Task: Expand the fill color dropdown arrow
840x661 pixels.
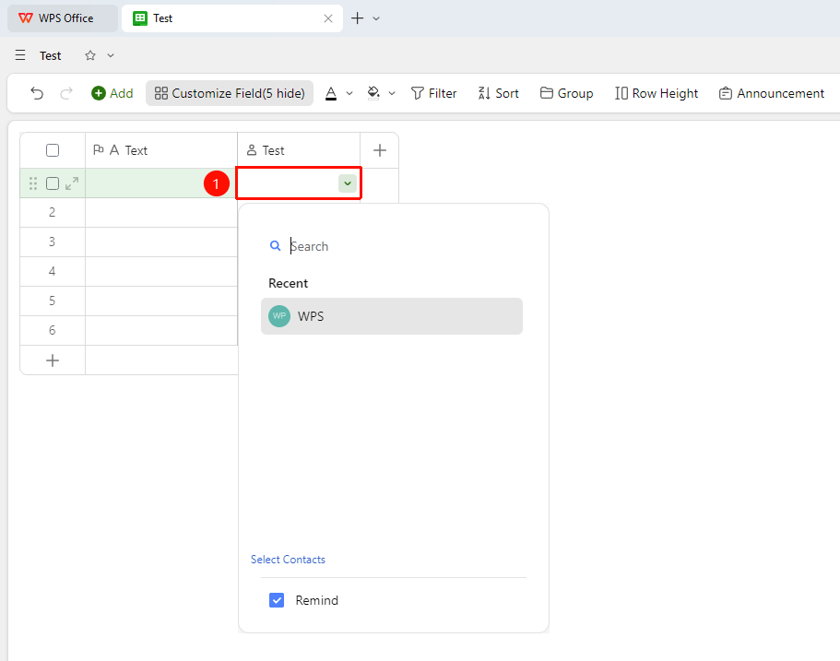Action: pos(392,93)
